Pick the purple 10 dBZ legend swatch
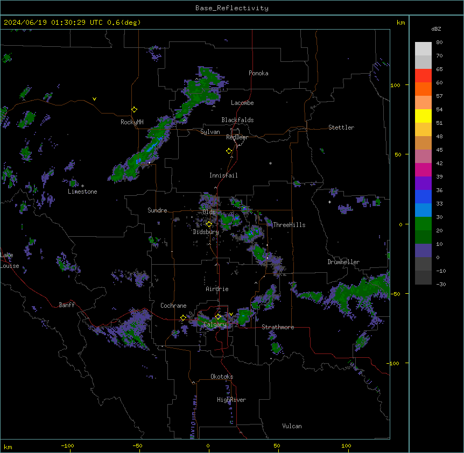Image resolution: width=464 pixels, height=453 pixels. point(423,251)
